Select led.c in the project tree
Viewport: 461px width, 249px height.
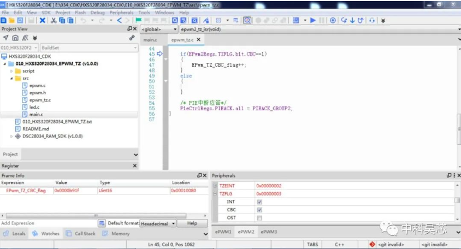34,108
